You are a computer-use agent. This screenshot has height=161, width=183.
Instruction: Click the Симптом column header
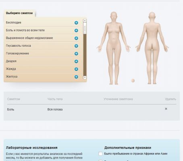tap(14, 99)
